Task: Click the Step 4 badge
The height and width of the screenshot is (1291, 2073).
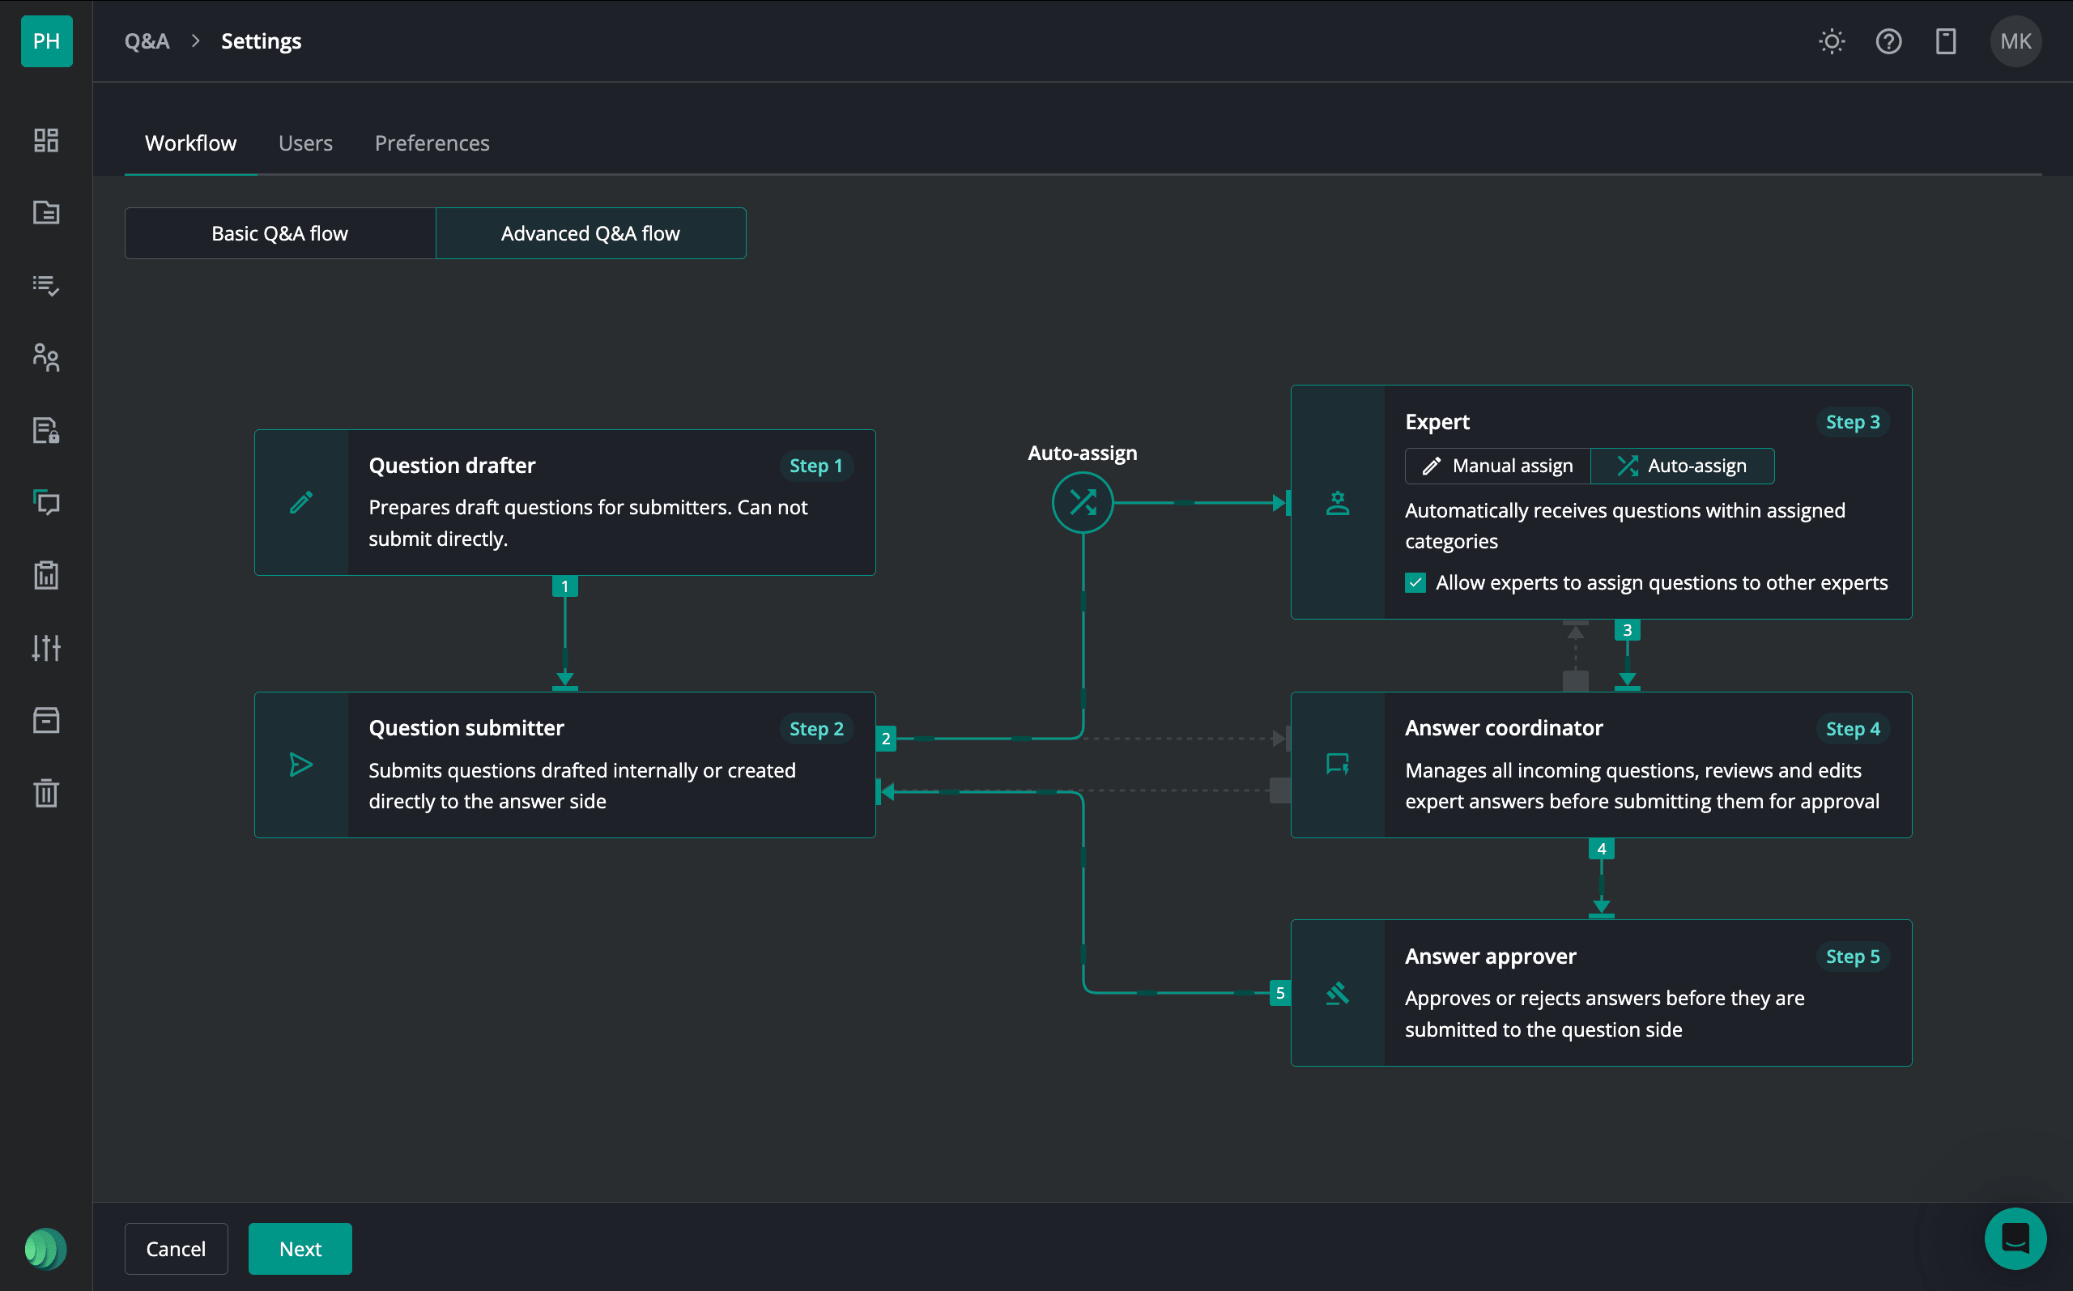Action: click(x=1852, y=728)
